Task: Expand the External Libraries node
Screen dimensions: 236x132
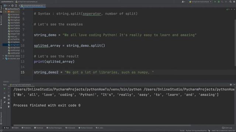Action: [x=3, y=56]
